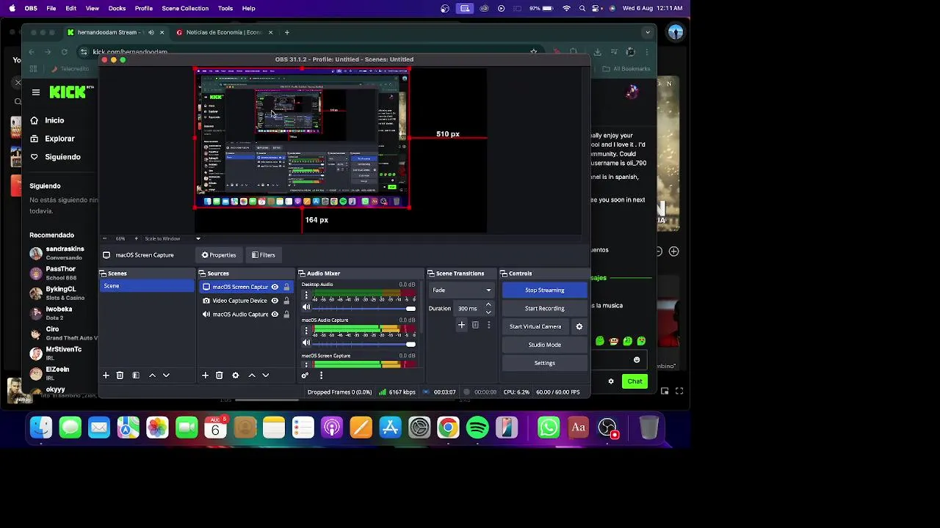Open the Tools menu in menu bar
This screenshot has width=940, height=528.
[x=225, y=8]
